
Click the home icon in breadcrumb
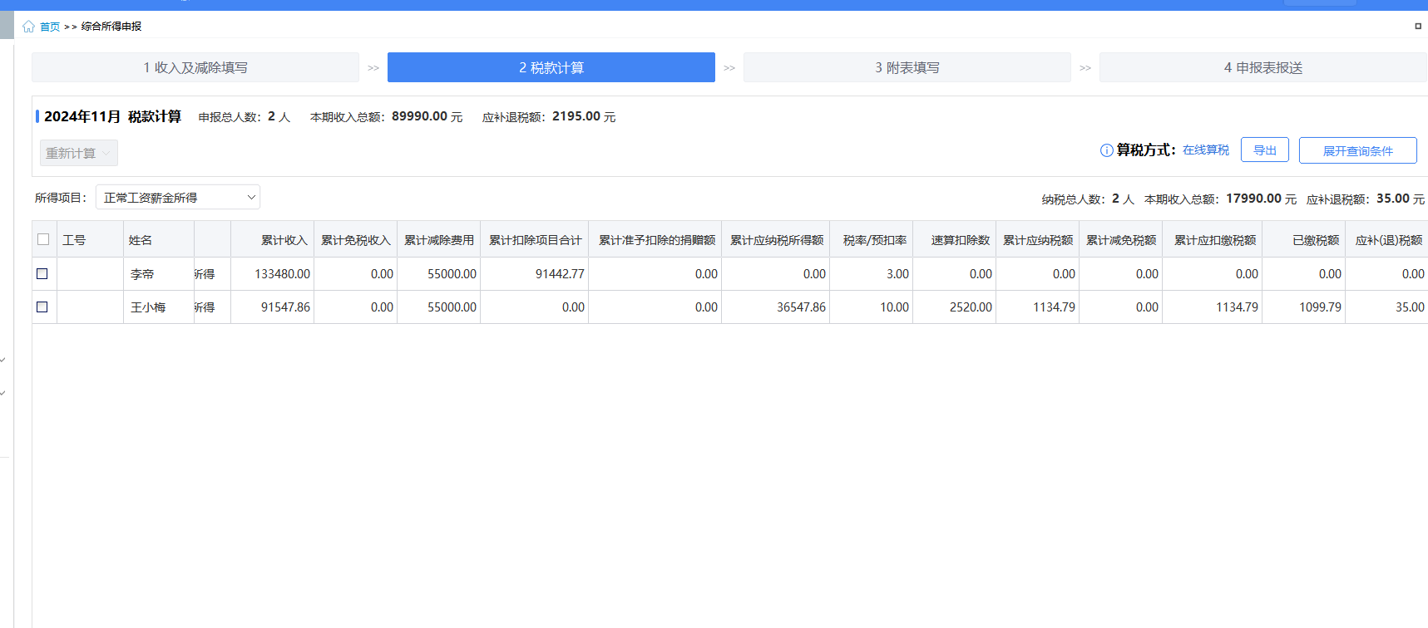[x=28, y=27]
